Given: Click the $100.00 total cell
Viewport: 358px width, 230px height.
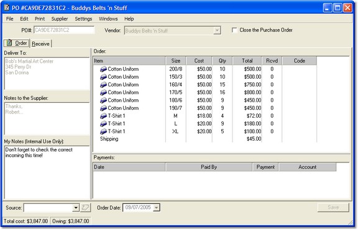Looking at the screenshot, I should [x=252, y=131].
